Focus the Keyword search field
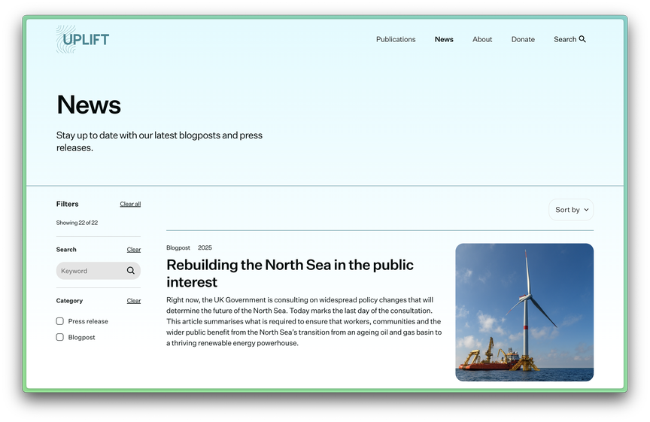Viewport: 650px width, 422px height. click(x=99, y=271)
